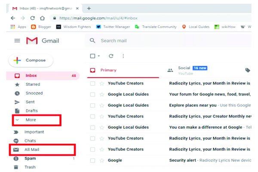258x172 pixels.
Task: Click in the Search mail field
Action: pos(168,40)
